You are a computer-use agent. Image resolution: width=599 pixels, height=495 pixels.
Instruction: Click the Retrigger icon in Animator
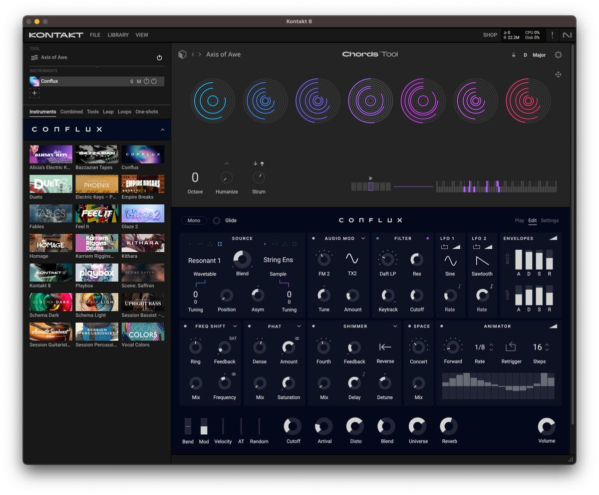pyautogui.click(x=511, y=347)
